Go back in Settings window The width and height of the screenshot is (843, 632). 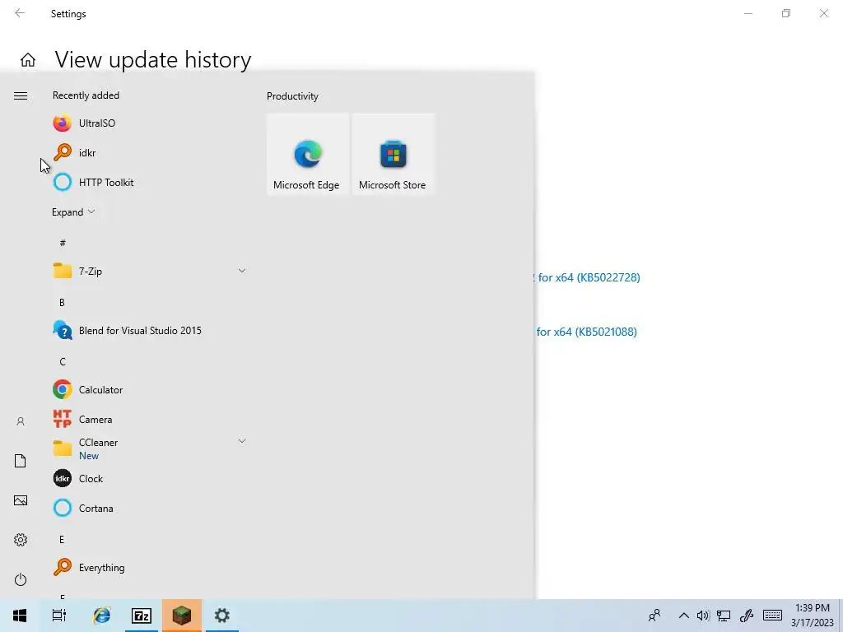click(x=20, y=13)
